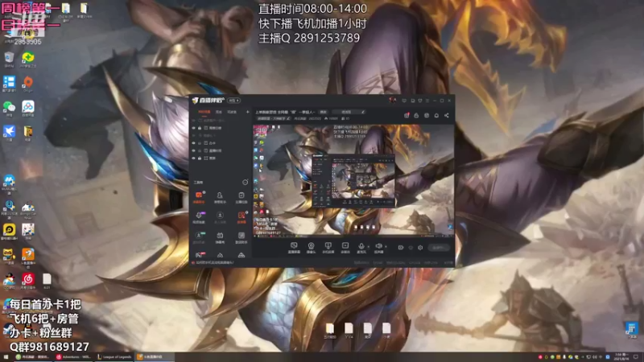This screenshot has width=644, height=362.
Task: Open the taskbar notification center icon
Action: coord(636,357)
